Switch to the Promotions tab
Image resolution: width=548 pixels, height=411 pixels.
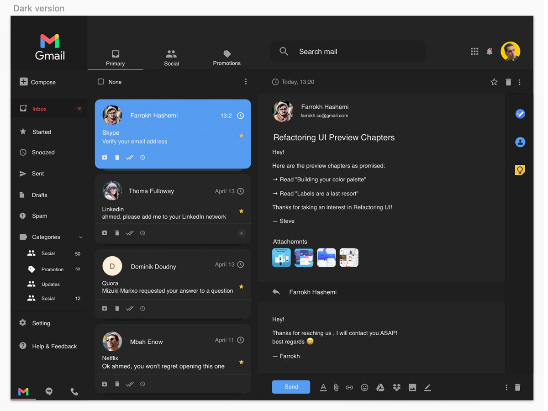[x=227, y=58]
